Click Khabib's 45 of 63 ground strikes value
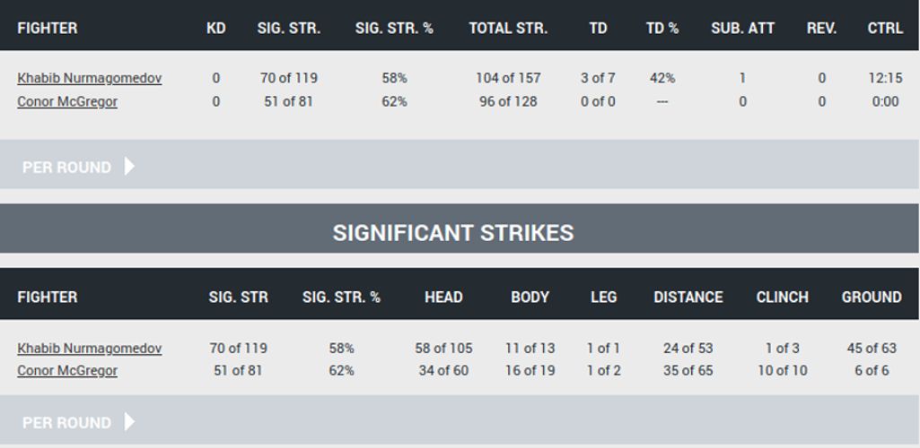The height and width of the screenshot is (448, 920). point(872,349)
